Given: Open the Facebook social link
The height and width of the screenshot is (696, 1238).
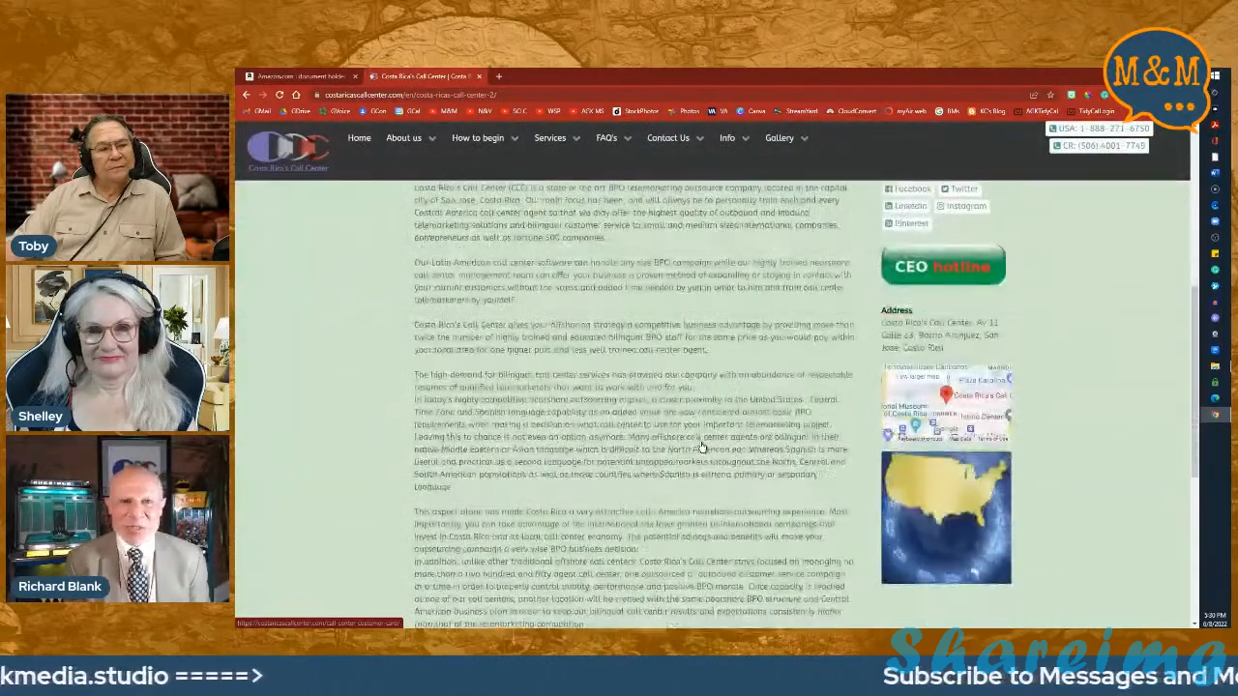Looking at the screenshot, I should pos(908,189).
